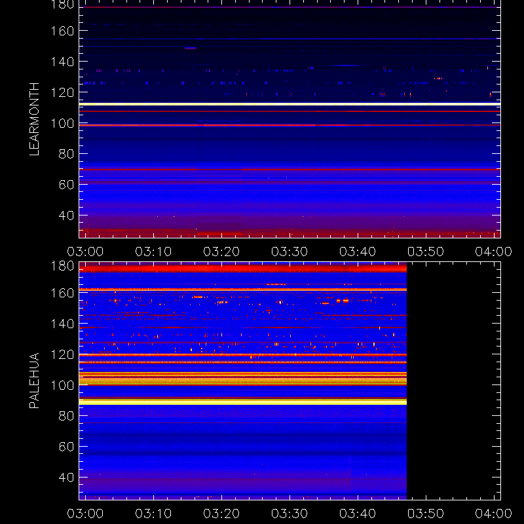The height and width of the screenshot is (524, 524).
Task: Click 03:10 time label under PALEHUA plot
Action: click(x=153, y=514)
